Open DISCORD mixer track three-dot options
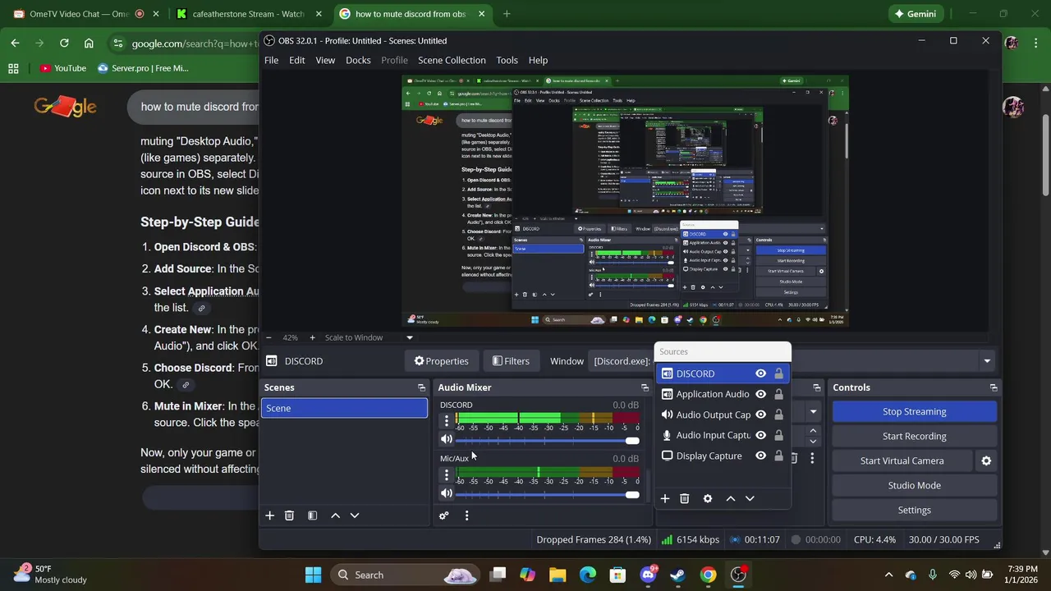The width and height of the screenshot is (1051, 591). click(x=447, y=420)
